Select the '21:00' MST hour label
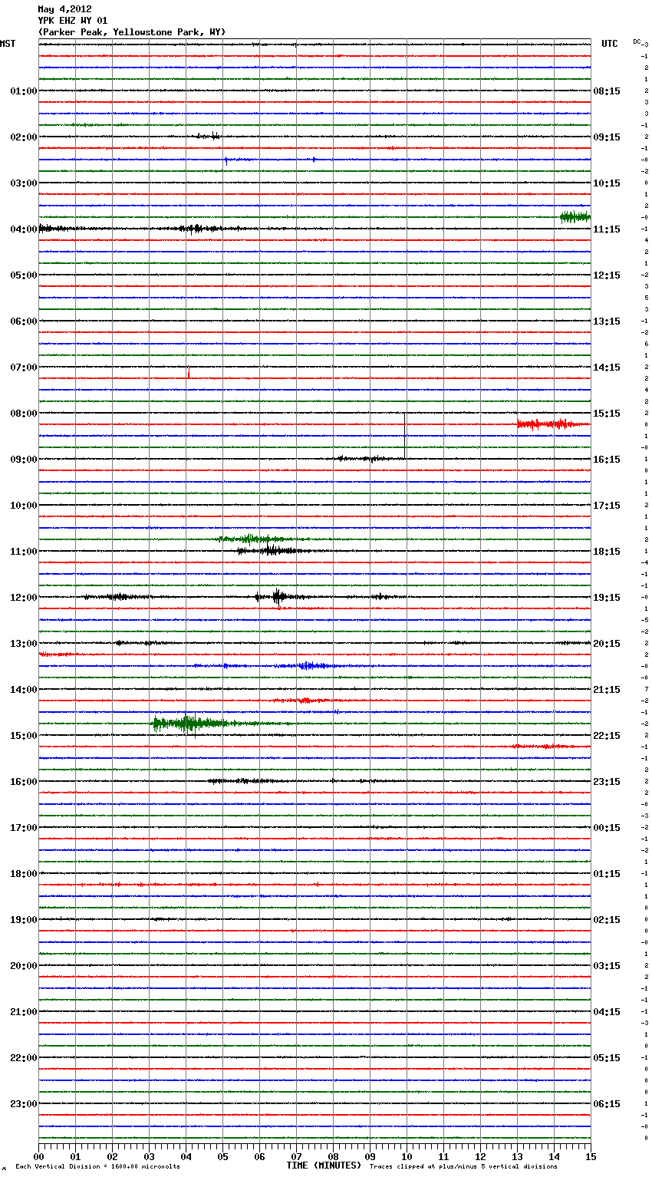Viewport: 652px width, 1177px height. tap(24, 1012)
